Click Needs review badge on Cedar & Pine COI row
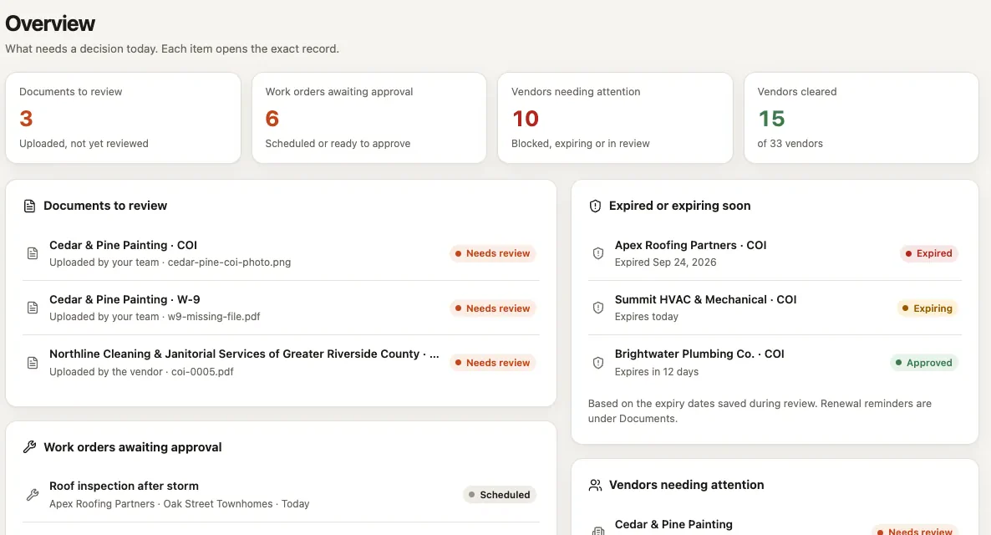Viewport: 991px width, 535px height. point(492,253)
